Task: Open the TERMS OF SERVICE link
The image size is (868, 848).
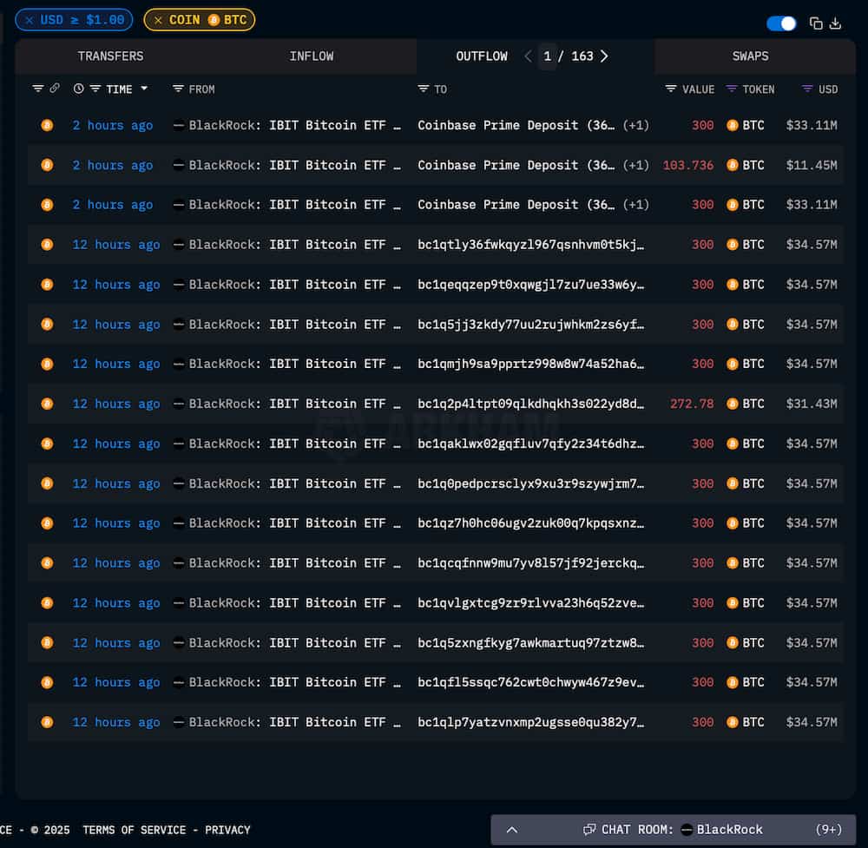Action: point(135,830)
